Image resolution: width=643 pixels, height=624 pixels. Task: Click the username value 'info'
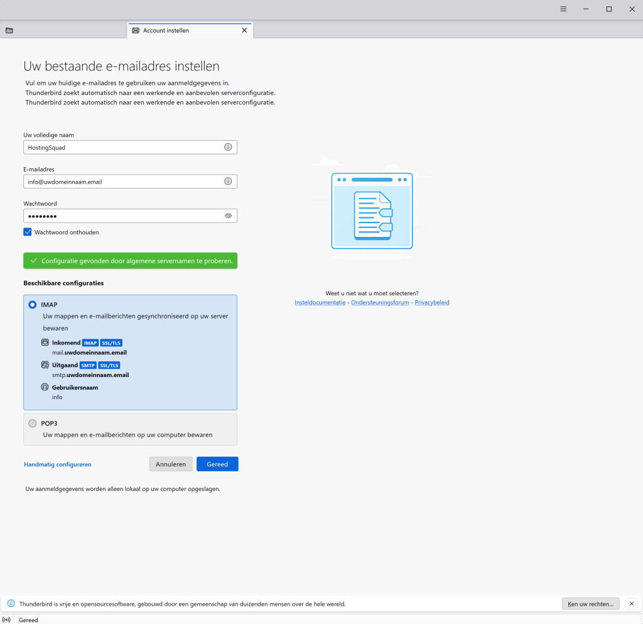pyautogui.click(x=57, y=397)
